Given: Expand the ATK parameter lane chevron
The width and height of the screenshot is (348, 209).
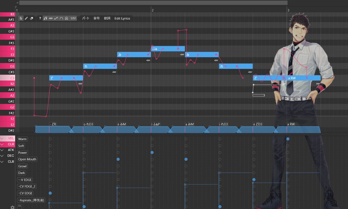Looking at the screenshot, I should (2, 150).
